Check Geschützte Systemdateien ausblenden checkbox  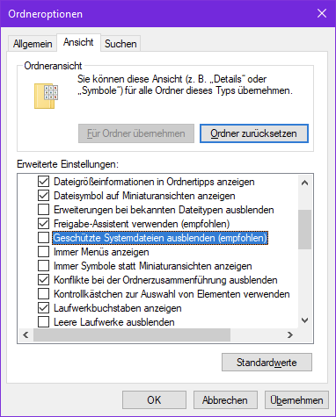[x=43, y=238]
